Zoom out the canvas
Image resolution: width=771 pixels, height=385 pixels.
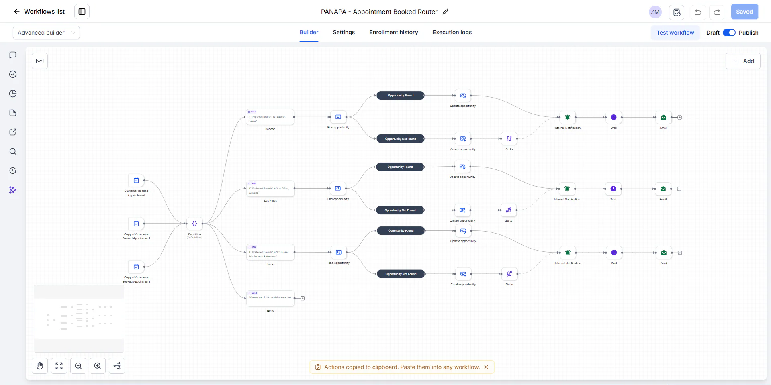pyautogui.click(x=78, y=366)
